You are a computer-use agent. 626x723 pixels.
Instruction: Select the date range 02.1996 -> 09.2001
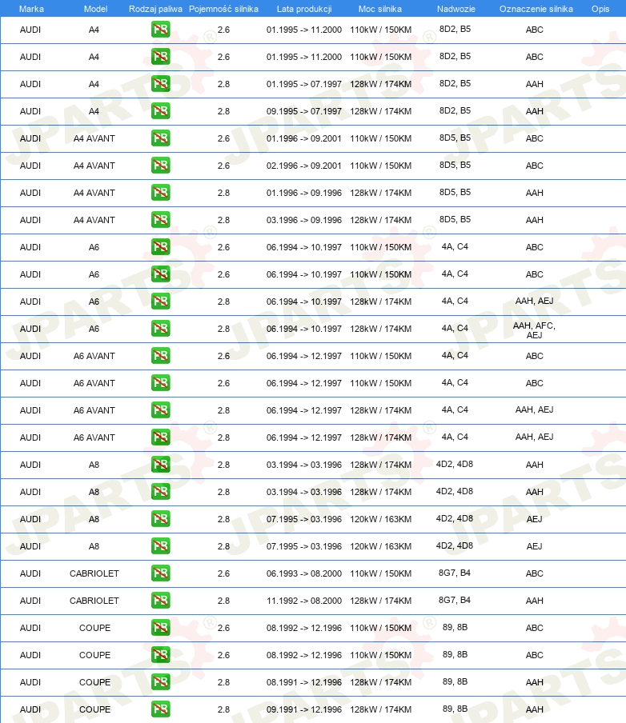(x=304, y=166)
